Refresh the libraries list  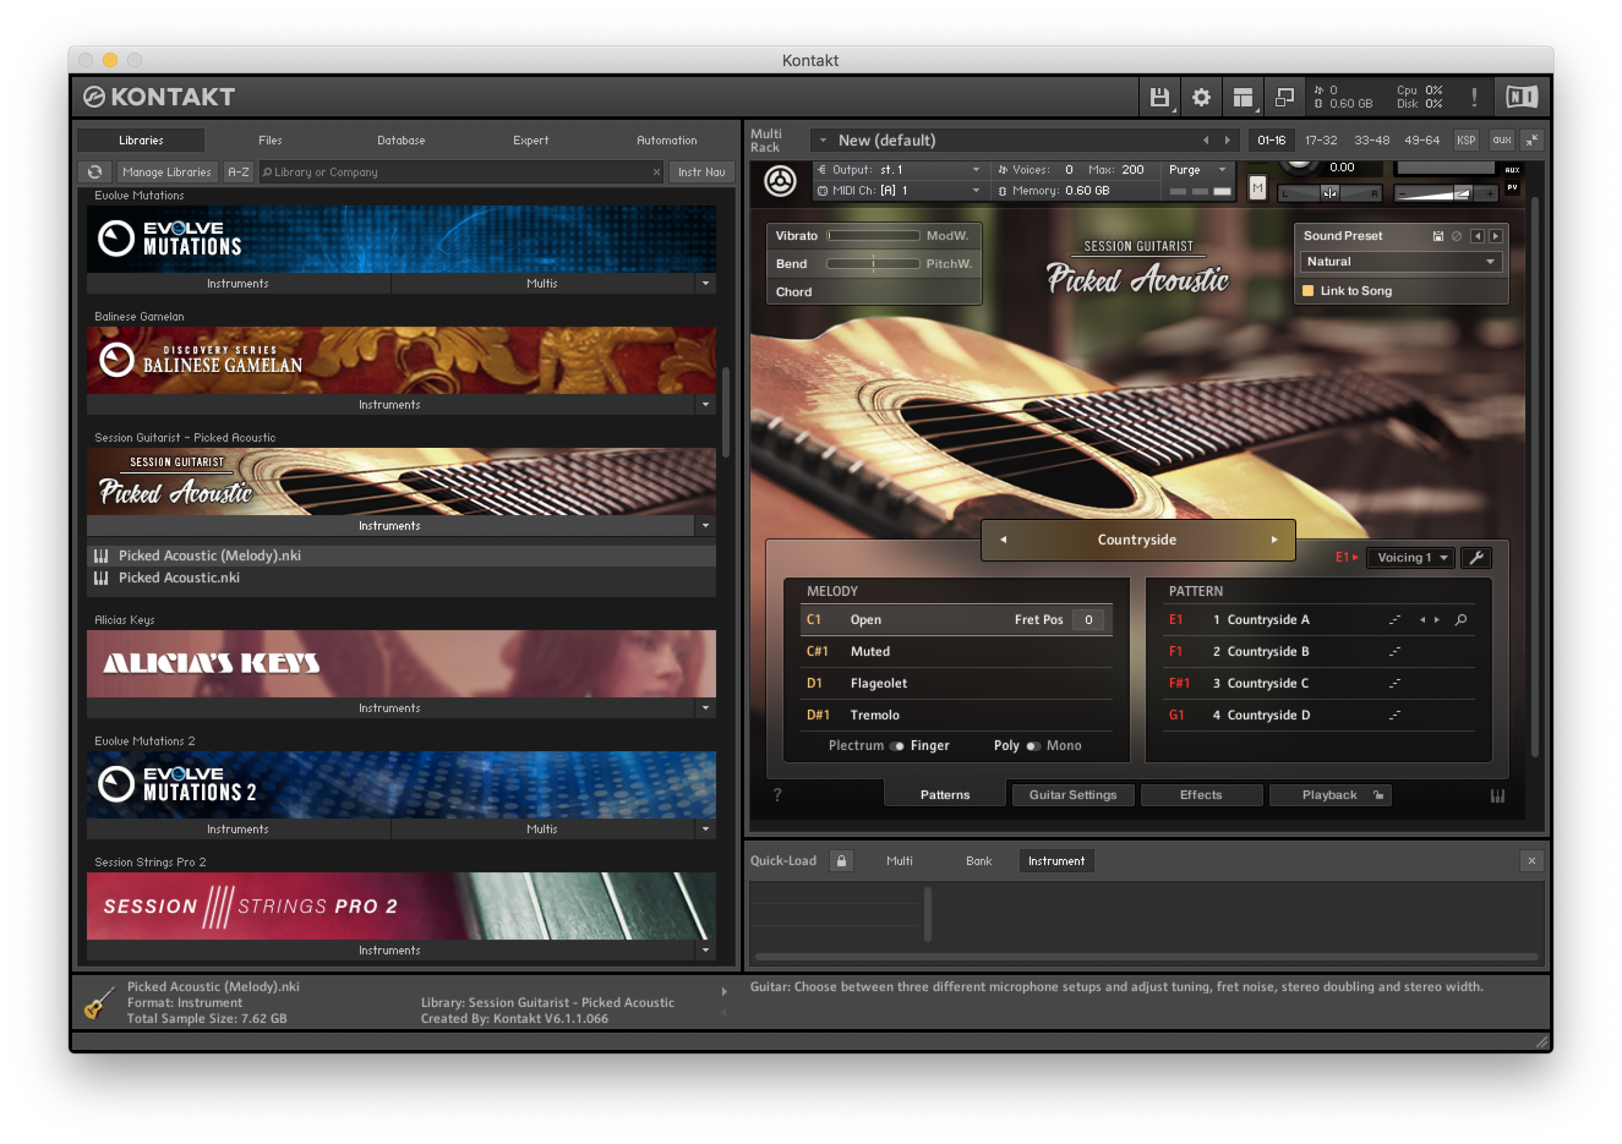point(94,172)
